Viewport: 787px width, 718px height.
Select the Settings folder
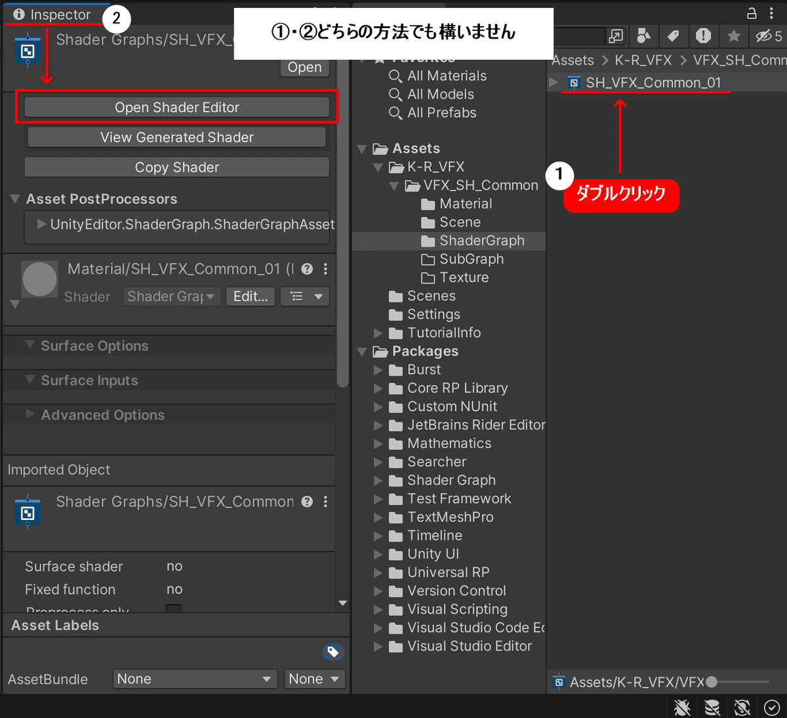(x=433, y=315)
